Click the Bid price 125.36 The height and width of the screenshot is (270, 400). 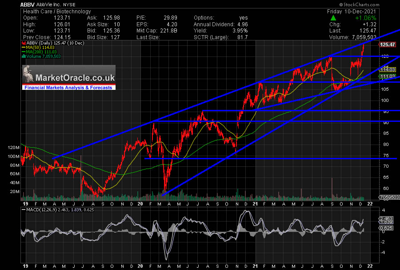pyautogui.click(x=112, y=31)
